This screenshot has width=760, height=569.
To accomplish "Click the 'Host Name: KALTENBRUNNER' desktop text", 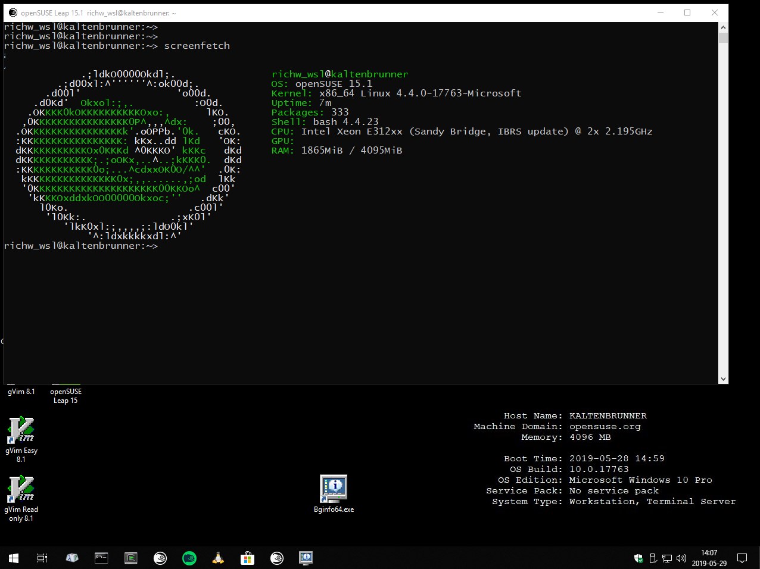I will pos(575,416).
